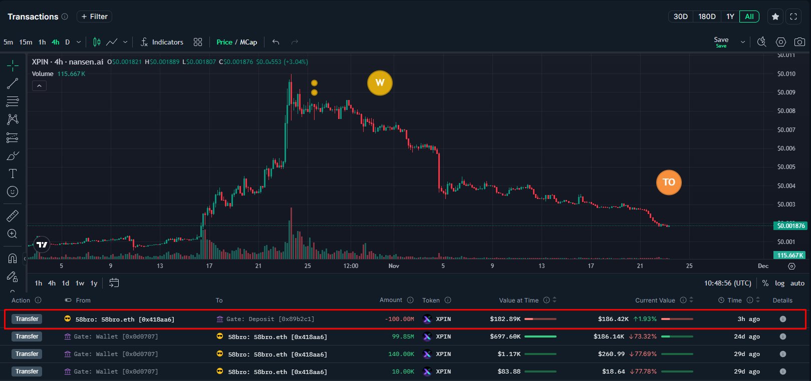This screenshot has width=811, height=381.
Task: Collapse the chart legend with caret
Action: [39, 86]
